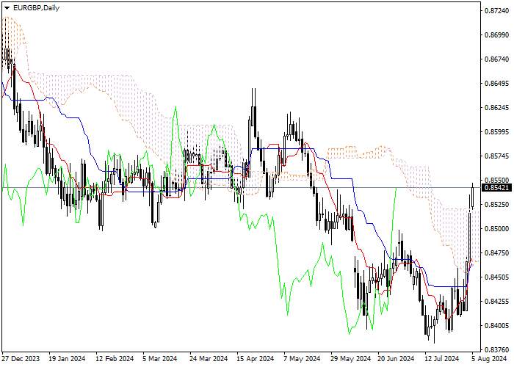Select the 15 Apr 2024 date label
Viewport: 514px width, 367px height.
point(256,358)
